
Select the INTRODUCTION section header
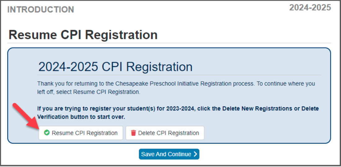tap(41, 10)
